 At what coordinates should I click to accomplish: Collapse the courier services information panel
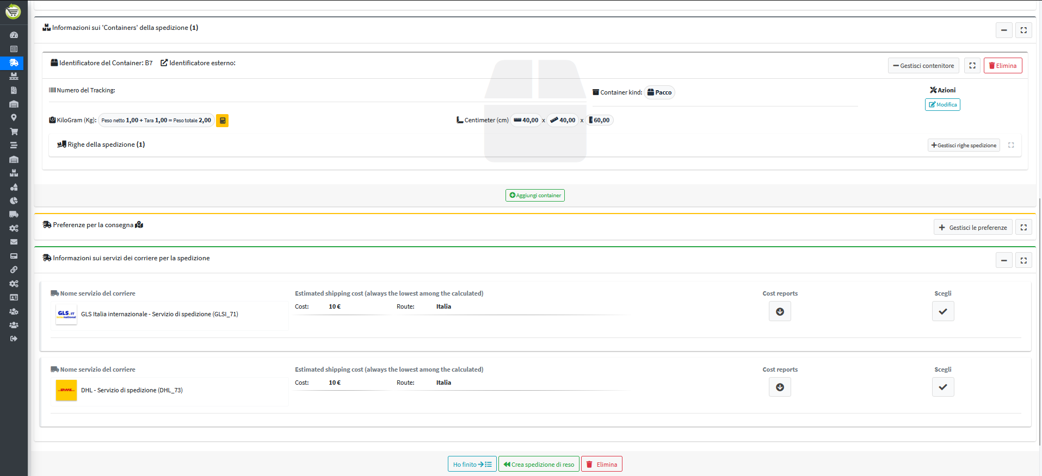pyautogui.click(x=1004, y=261)
